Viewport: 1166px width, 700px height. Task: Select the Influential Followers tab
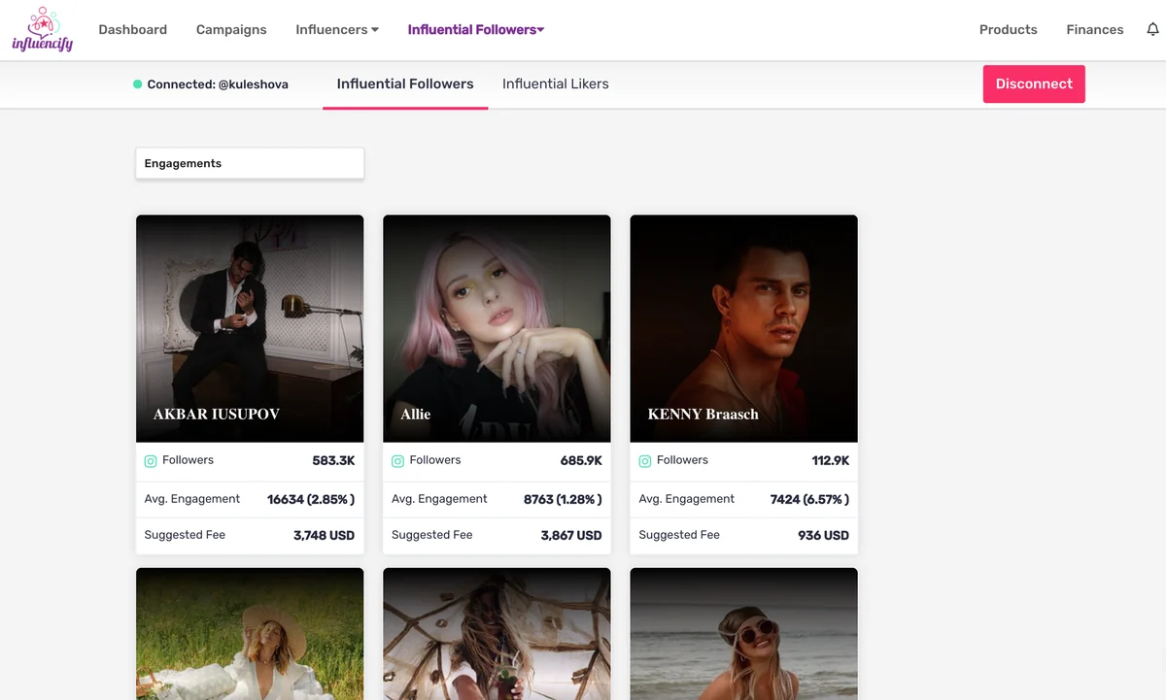405,83
